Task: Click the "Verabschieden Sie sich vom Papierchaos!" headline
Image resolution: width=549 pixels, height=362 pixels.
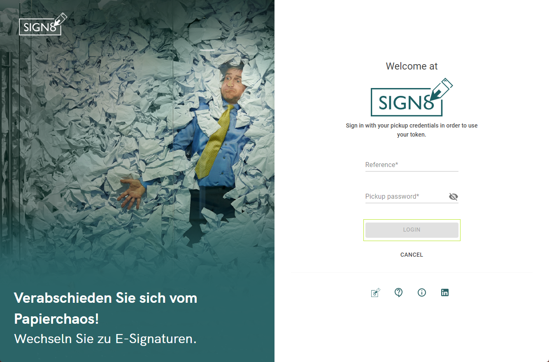Action: [105, 308]
